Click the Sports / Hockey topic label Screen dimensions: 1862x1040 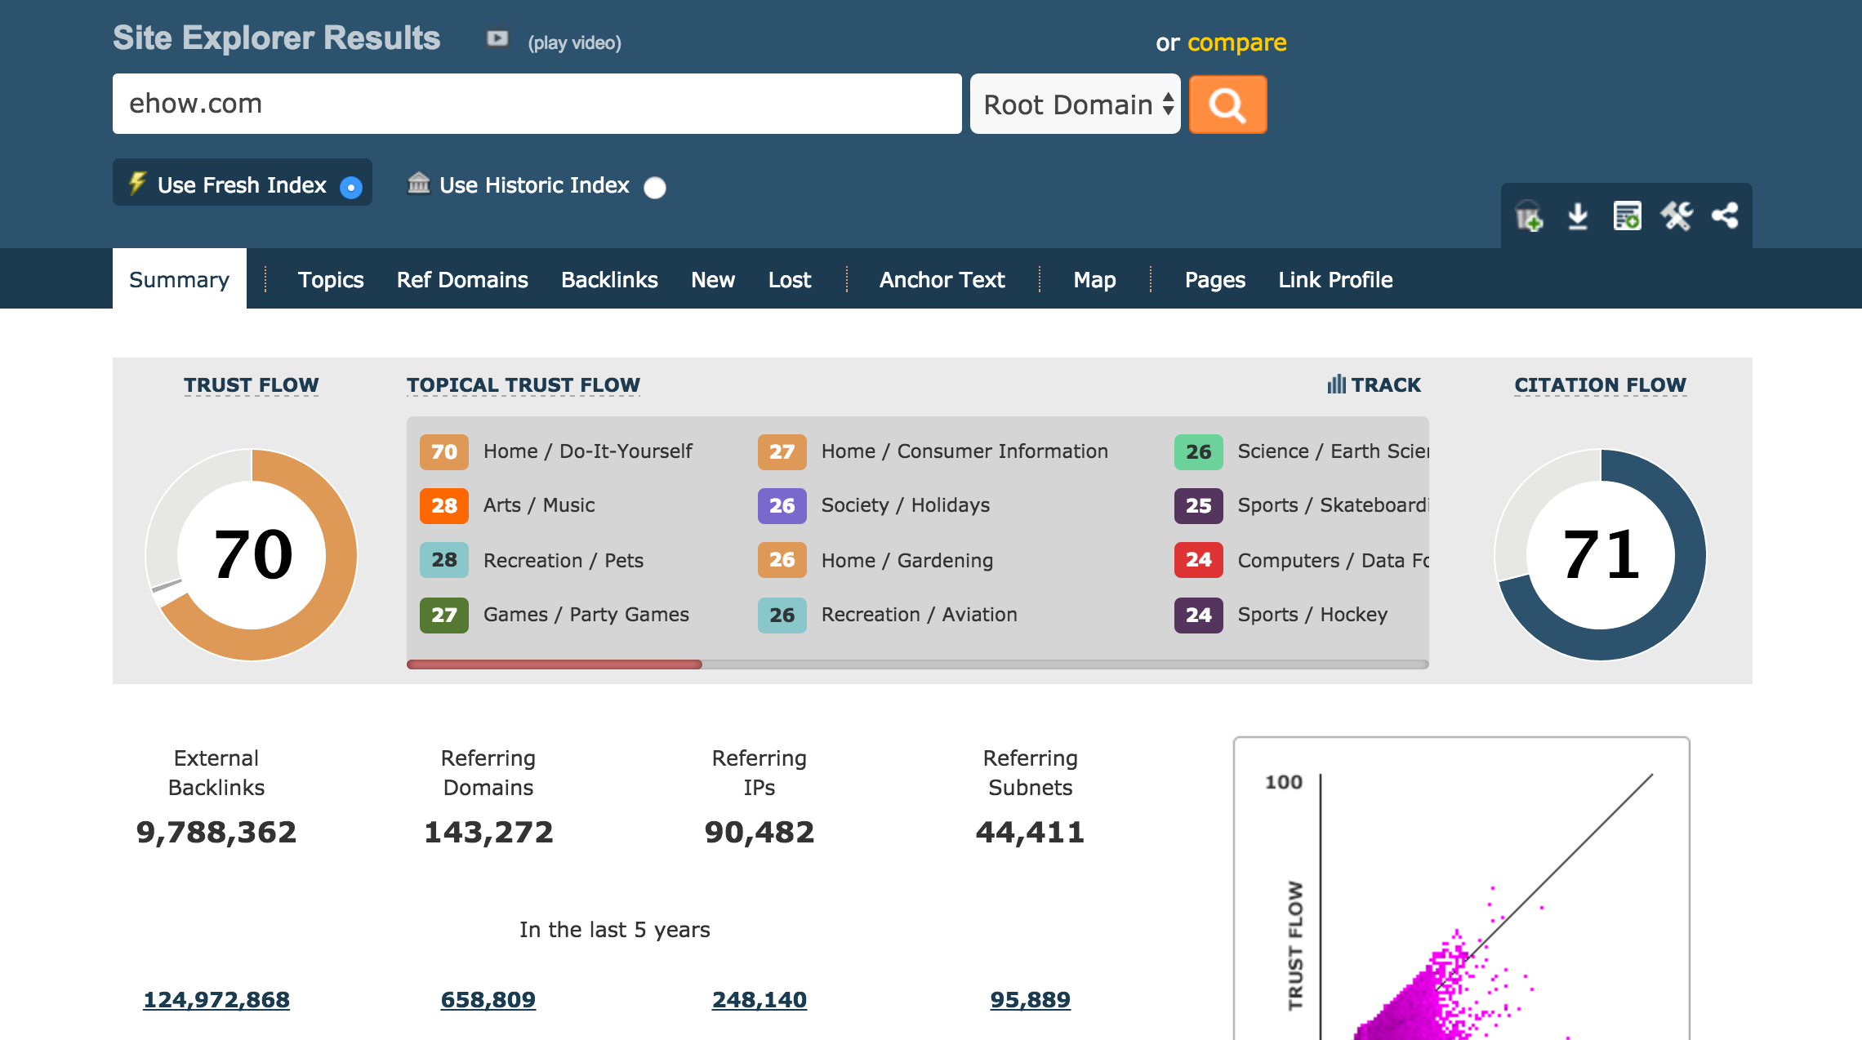1312,615
